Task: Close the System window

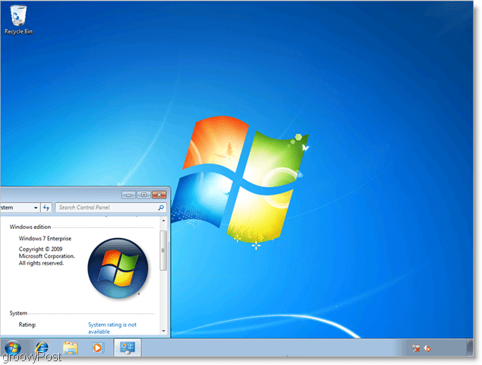Action: [x=159, y=195]
